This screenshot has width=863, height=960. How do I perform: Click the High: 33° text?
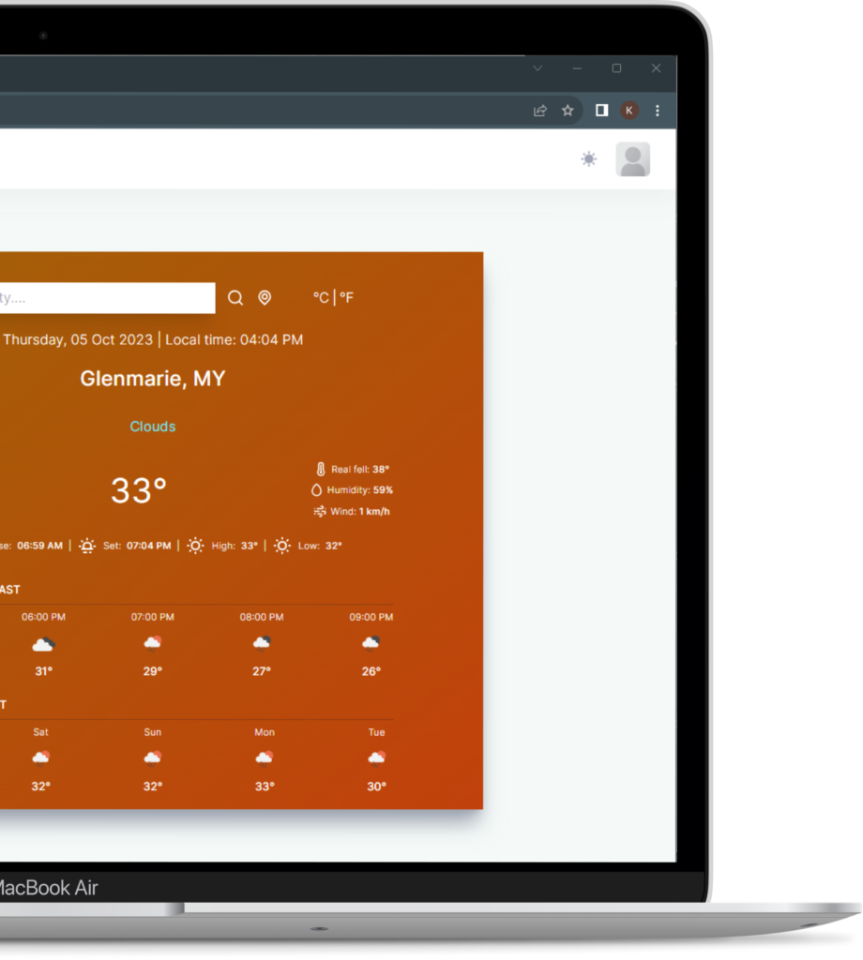(235, 546)
